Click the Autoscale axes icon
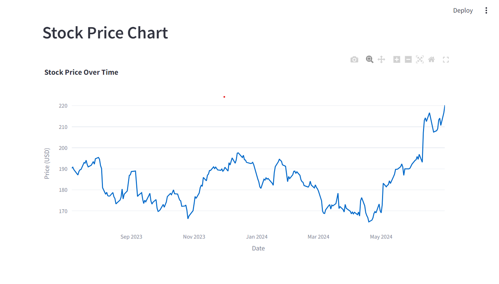Viewport: 499px width, 284px height. click(x=420, y=60)
